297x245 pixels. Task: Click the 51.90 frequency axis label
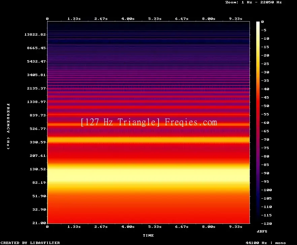coord(39,196)
